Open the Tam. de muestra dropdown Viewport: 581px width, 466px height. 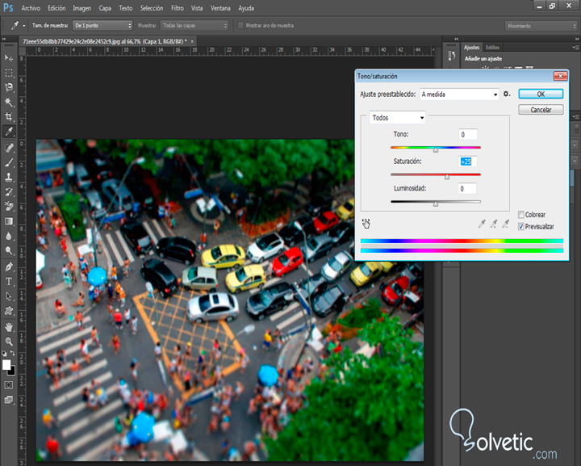coord(102,26)
